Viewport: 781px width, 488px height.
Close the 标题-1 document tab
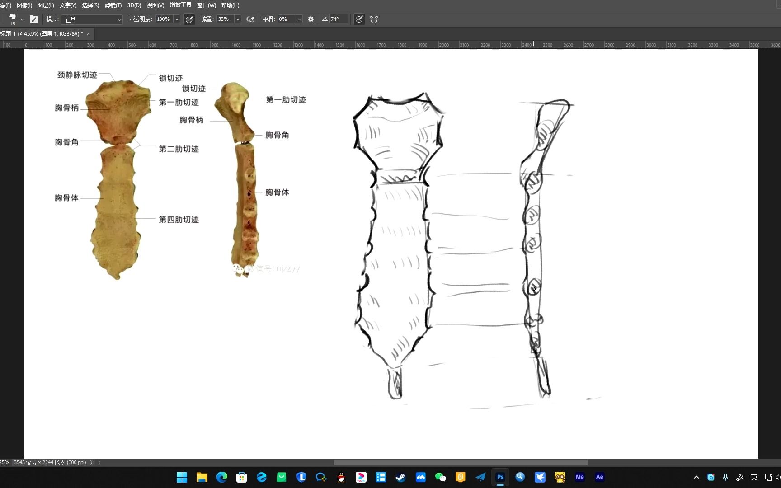pos(88,34)
